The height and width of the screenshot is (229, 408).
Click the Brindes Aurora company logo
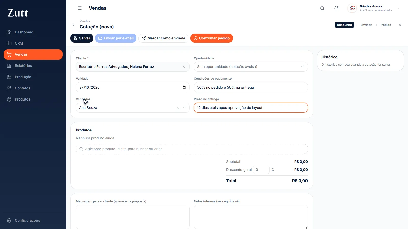[352, 8]
